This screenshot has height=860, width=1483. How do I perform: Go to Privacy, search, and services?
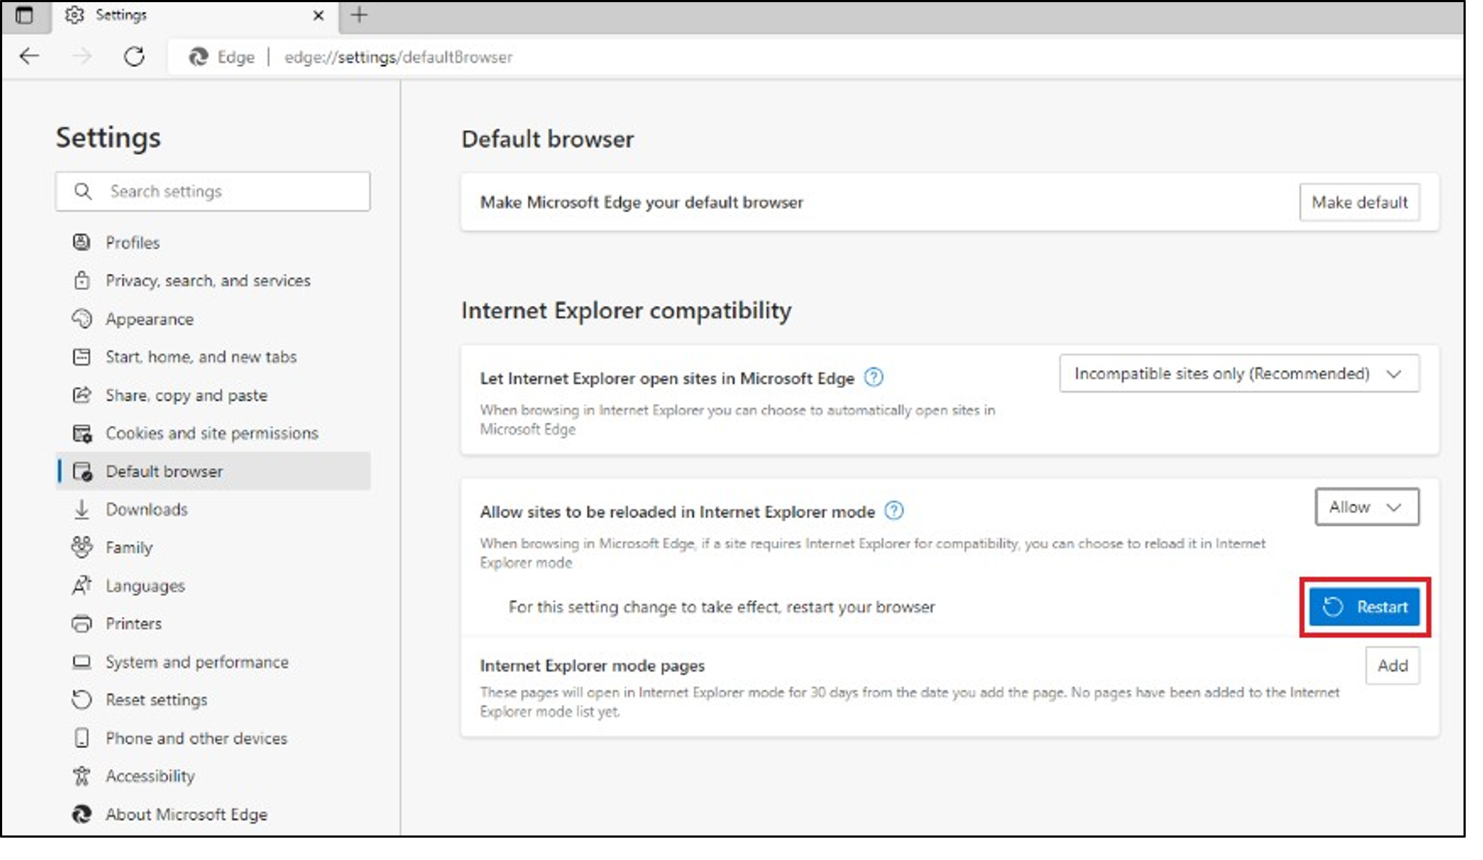tap(214, 280)
